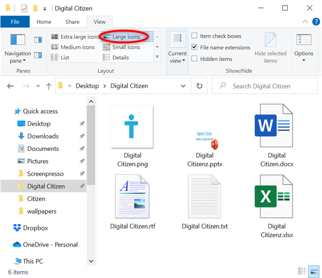The width and height of the screenshot is (322, 278).
Task: Click the Search Digital Citizen field
Action: 264,86
